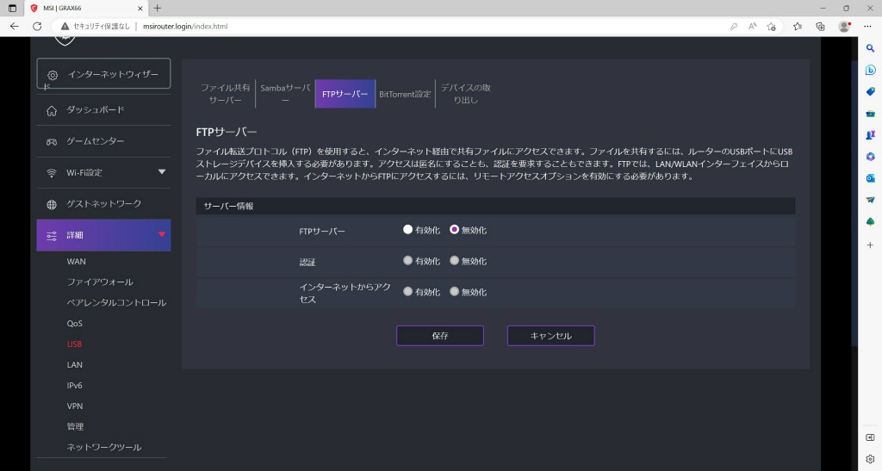Open the favorites list icon
The height and width of the screenshot is (471, 882).
tap(797, 27)
